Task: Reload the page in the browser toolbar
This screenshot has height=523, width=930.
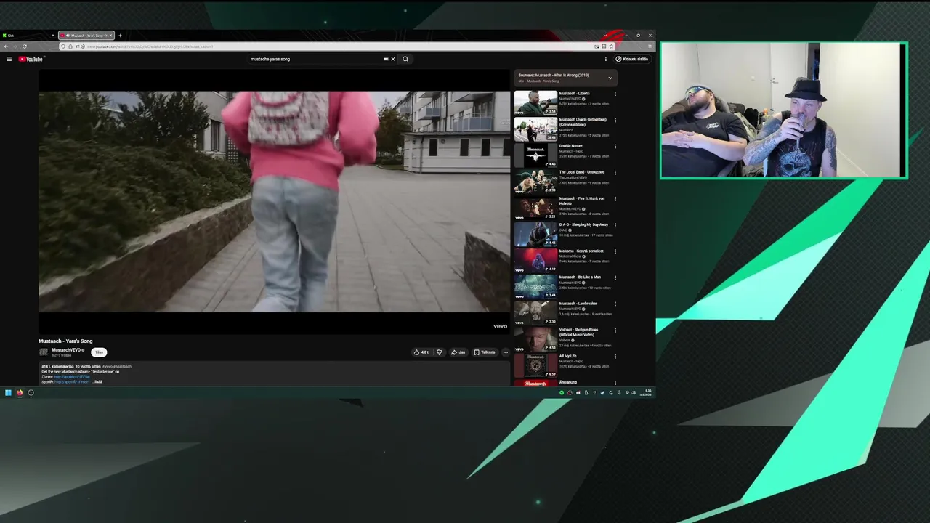Action: 24,46
